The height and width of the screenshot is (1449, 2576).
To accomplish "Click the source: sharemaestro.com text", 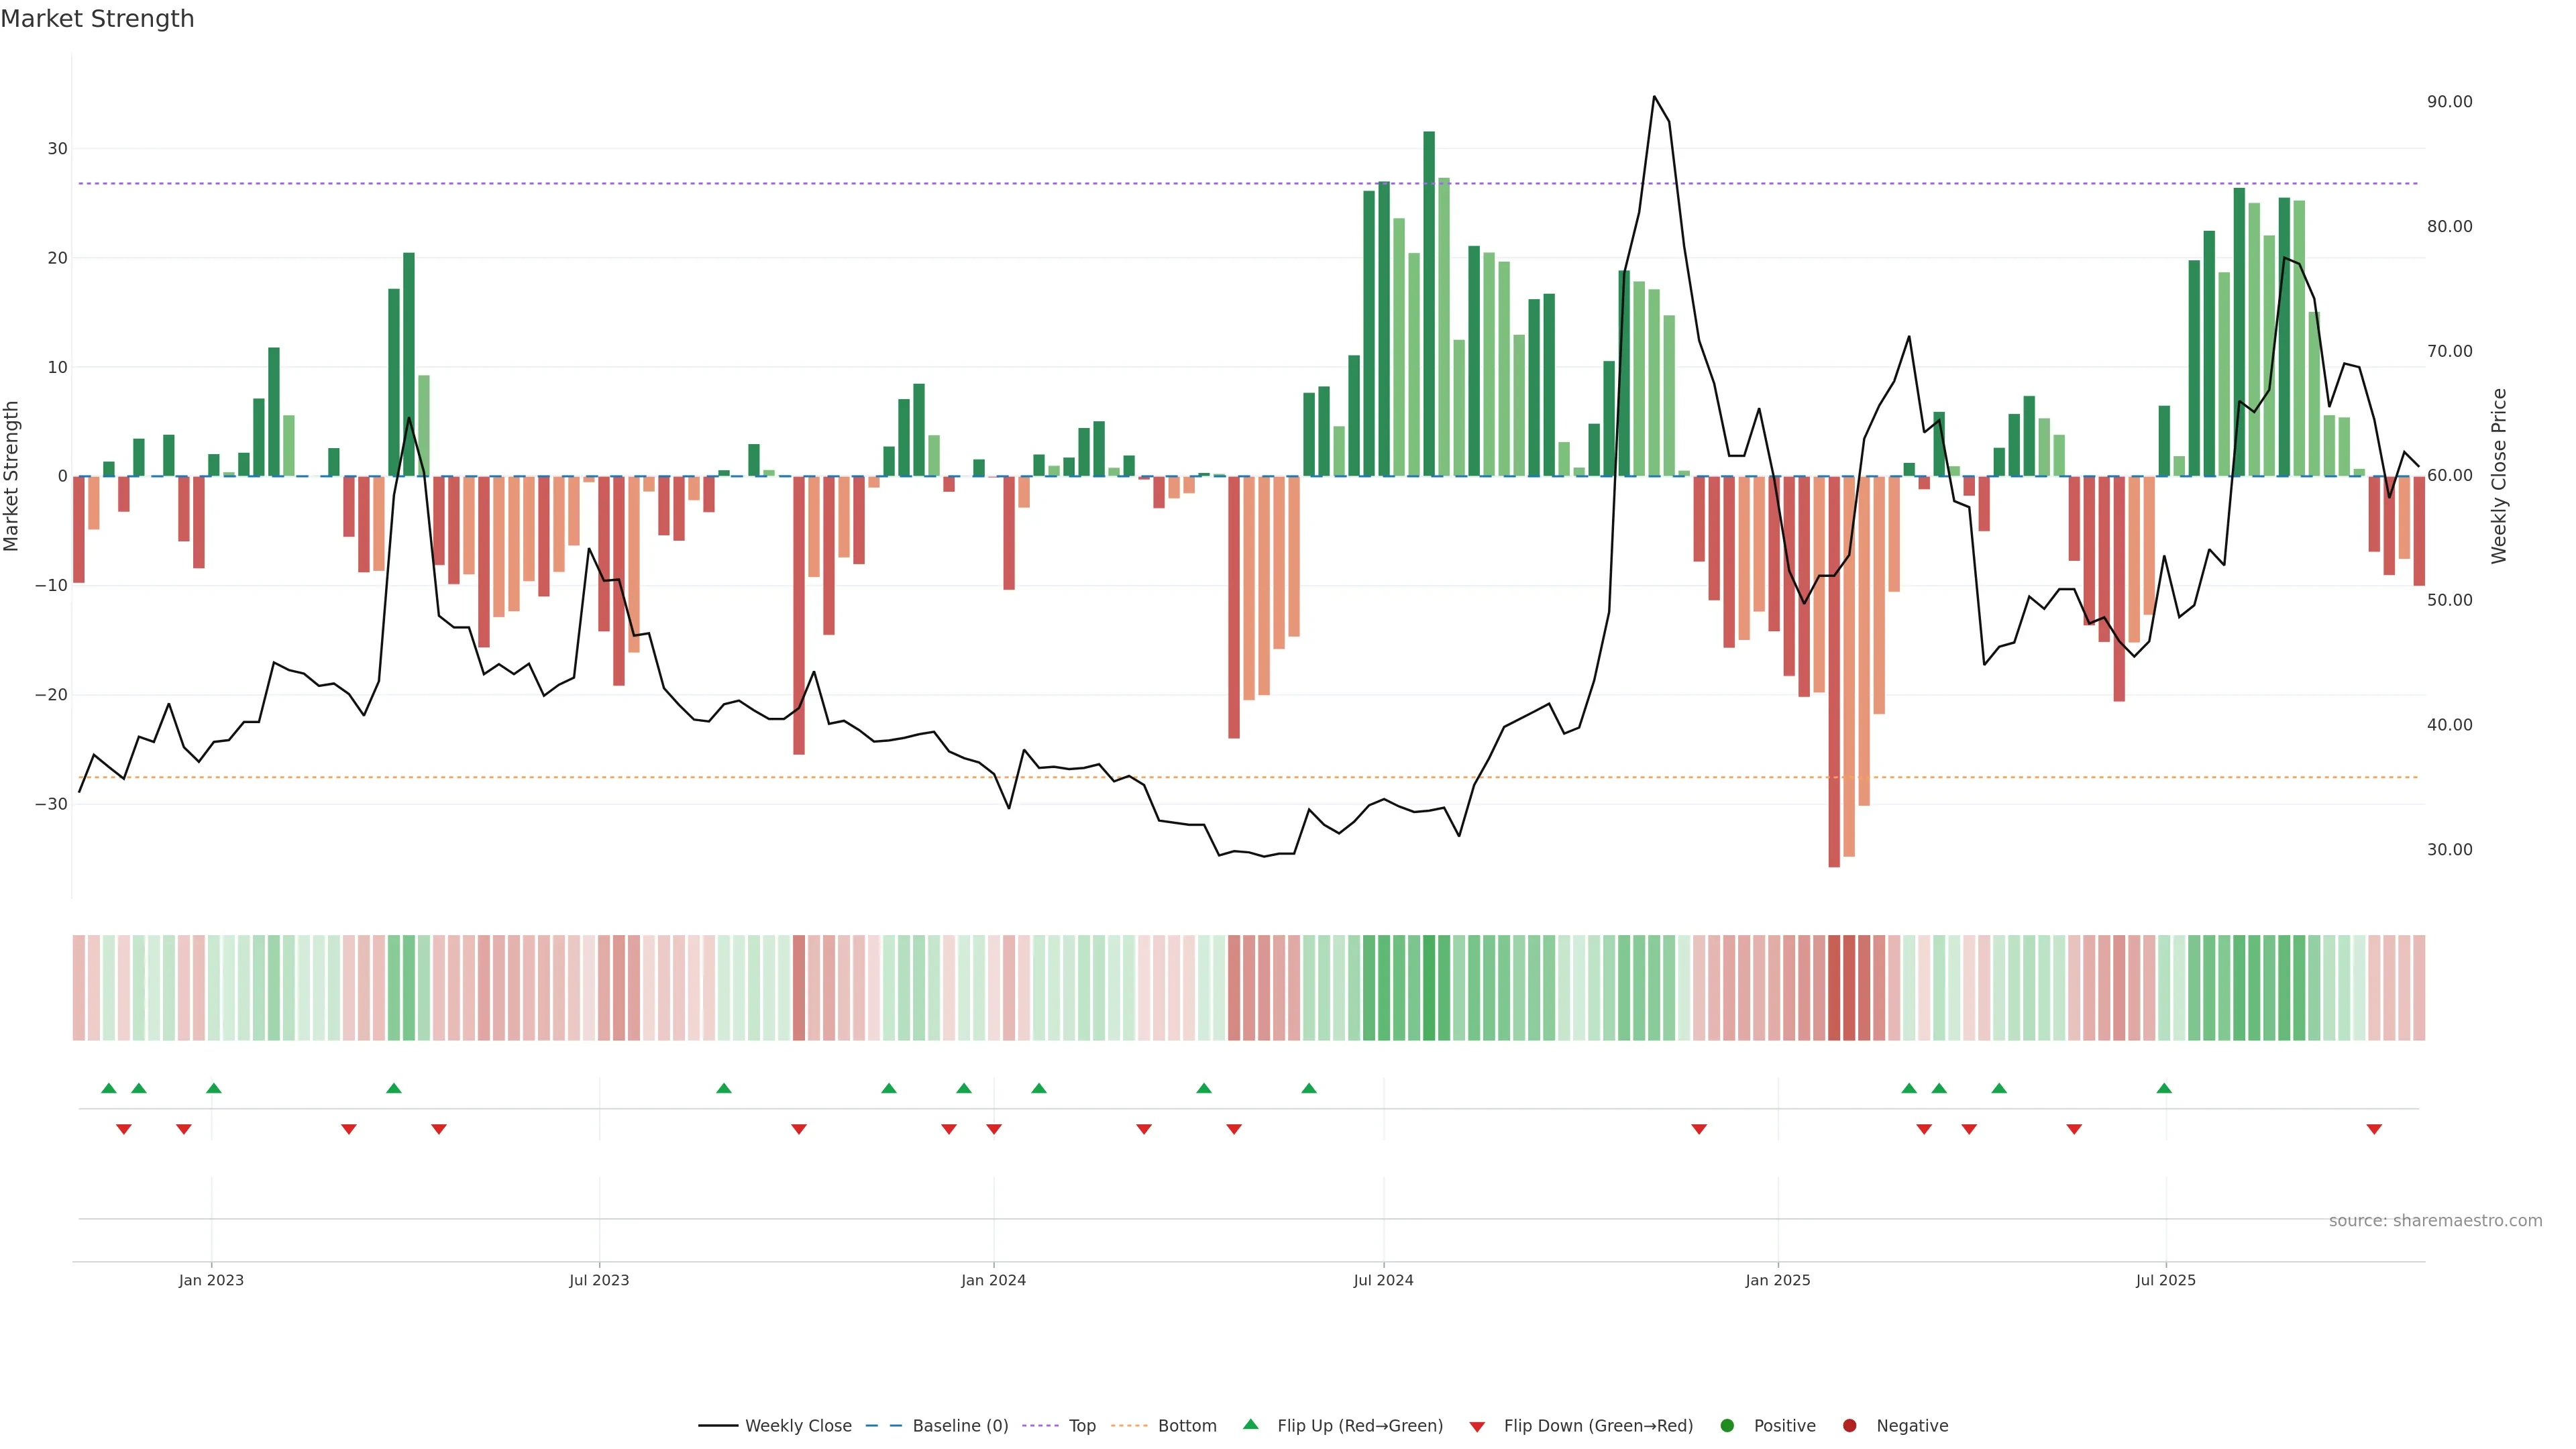I will coord(2435,1220).
